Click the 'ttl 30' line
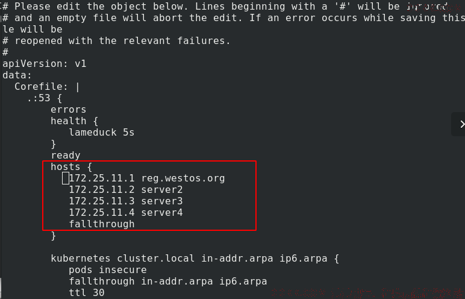This screenshot has width=465, height=299. [87, 293]
